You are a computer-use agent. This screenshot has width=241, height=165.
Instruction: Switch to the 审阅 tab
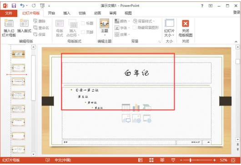(113, 13)
